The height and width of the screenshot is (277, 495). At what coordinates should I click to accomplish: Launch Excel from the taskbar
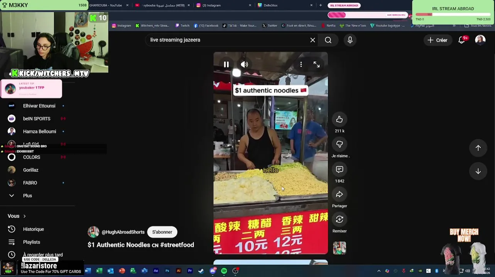99,271
